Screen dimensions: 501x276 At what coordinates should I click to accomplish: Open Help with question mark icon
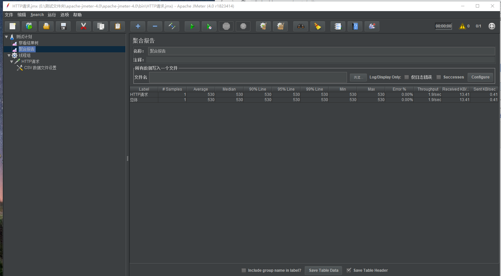tap(355, 26)
